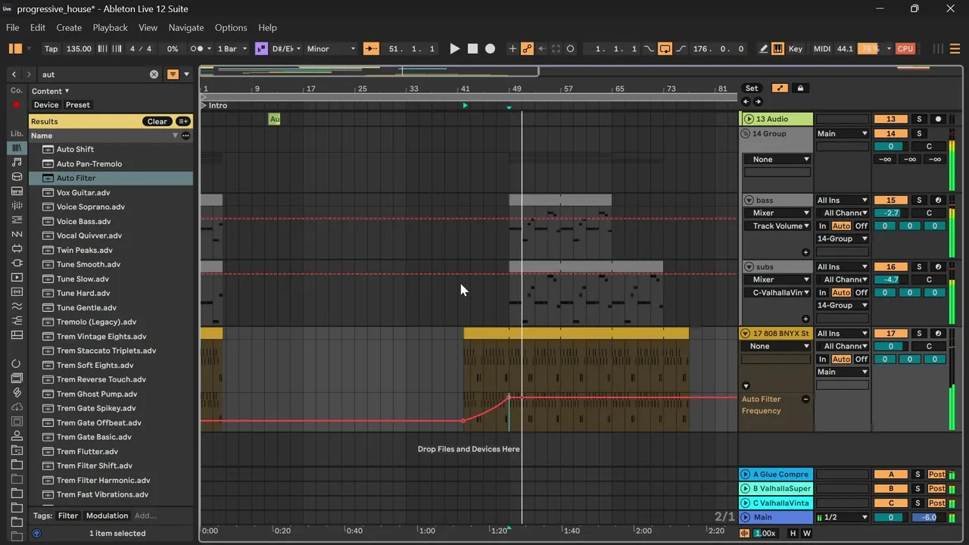Image resolution: width=969 pixels, height=545 pixels.
Task: Toggle the Automation Arm button
Action: pos(527,48)
